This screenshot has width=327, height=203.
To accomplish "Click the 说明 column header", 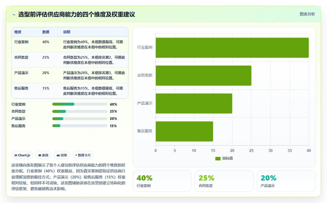I will [x=67, y=32].
